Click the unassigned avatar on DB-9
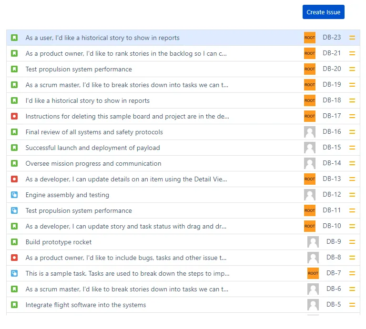 click(313, 242)
